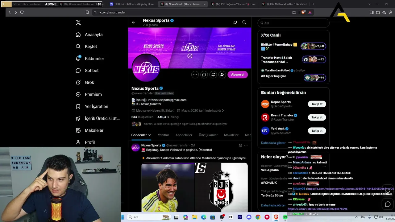Viewport: 395px width, 222px height.
Task: Click the address bar URL x.com/nexustransfer
Action: click(x=112, y=12)
